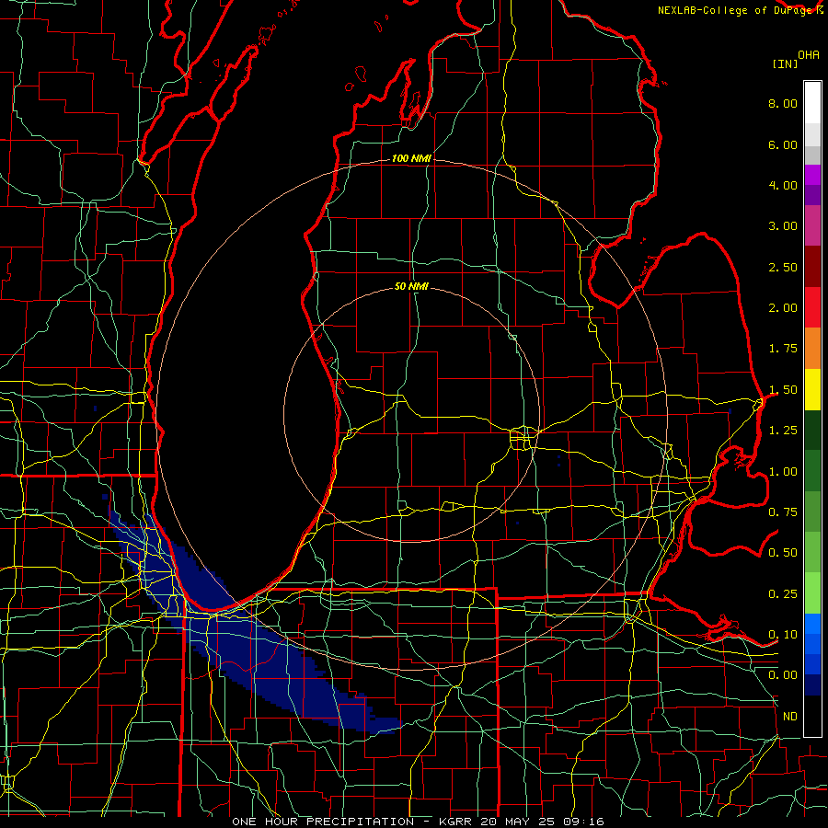
Task: Click the 8.00 legend value
Action: coord(783,103)
